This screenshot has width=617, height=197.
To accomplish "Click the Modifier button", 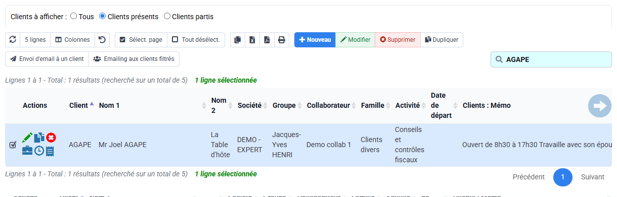I will 355,40.
